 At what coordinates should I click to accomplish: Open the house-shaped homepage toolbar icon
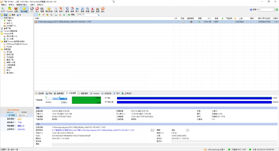coord(72,9)
